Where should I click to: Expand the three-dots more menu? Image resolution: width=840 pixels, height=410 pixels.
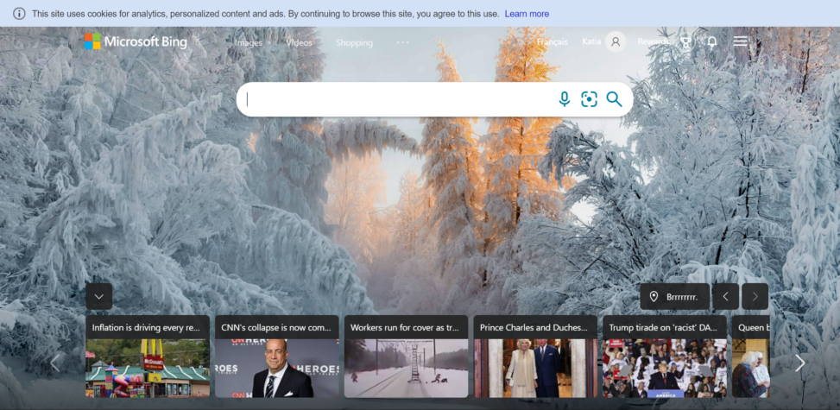[403, 42]
